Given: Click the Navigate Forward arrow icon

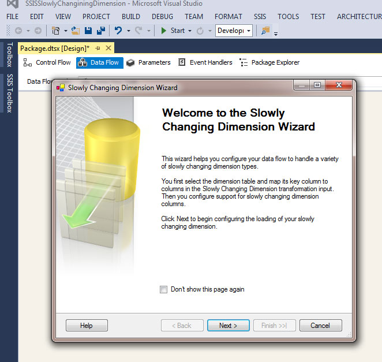Looking at the screenshot, I should coord(38,31).
